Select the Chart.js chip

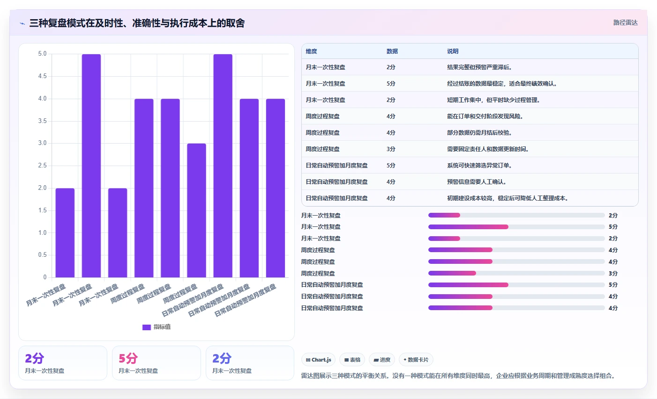pyautogui.click(x=318, y=360)
